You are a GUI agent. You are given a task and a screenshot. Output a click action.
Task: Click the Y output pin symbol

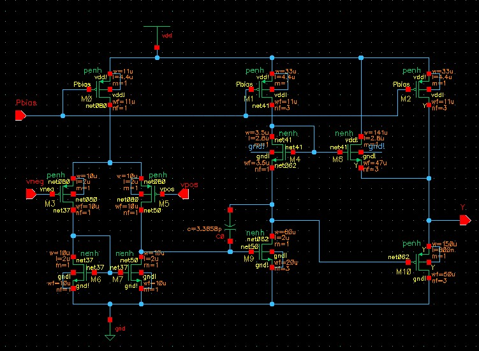(465, 220)
